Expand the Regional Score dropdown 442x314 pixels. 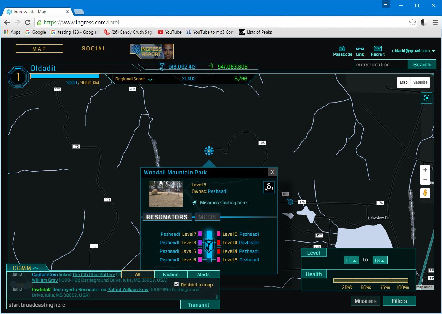click(x=150, y=79)
